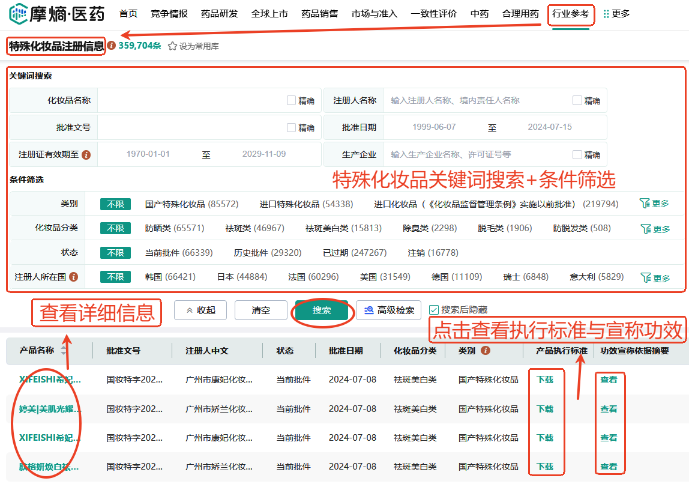Click the 摩熵·医药 logo icon
The image size is (689, 484).
pyautogui.click(x=18, y=13)
